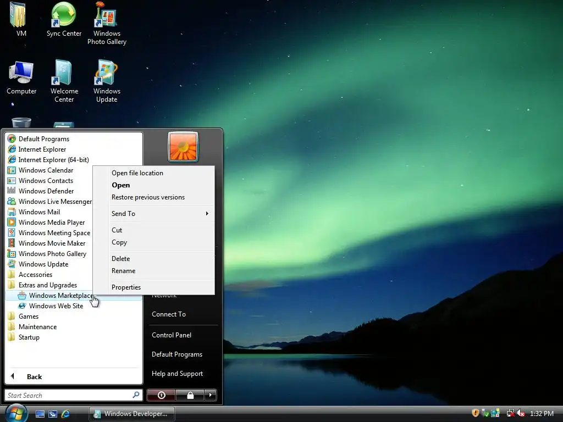Expand the Games folder

pos(74,316)
